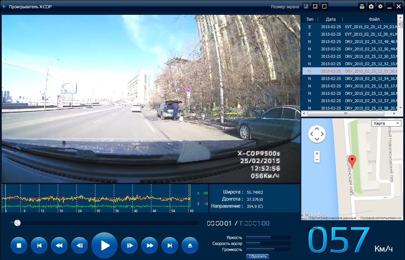
Task: Click the Сбросить reset button
Action: coord(257,256)
